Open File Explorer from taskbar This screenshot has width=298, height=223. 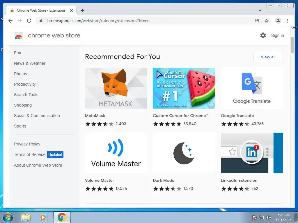[26, 217]
